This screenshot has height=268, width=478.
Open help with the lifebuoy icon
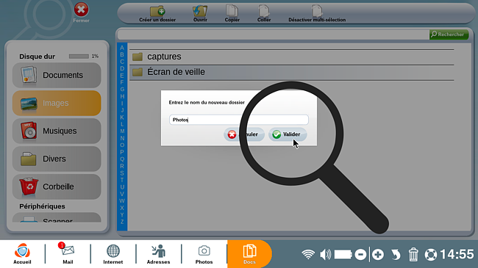pos(430,255)
